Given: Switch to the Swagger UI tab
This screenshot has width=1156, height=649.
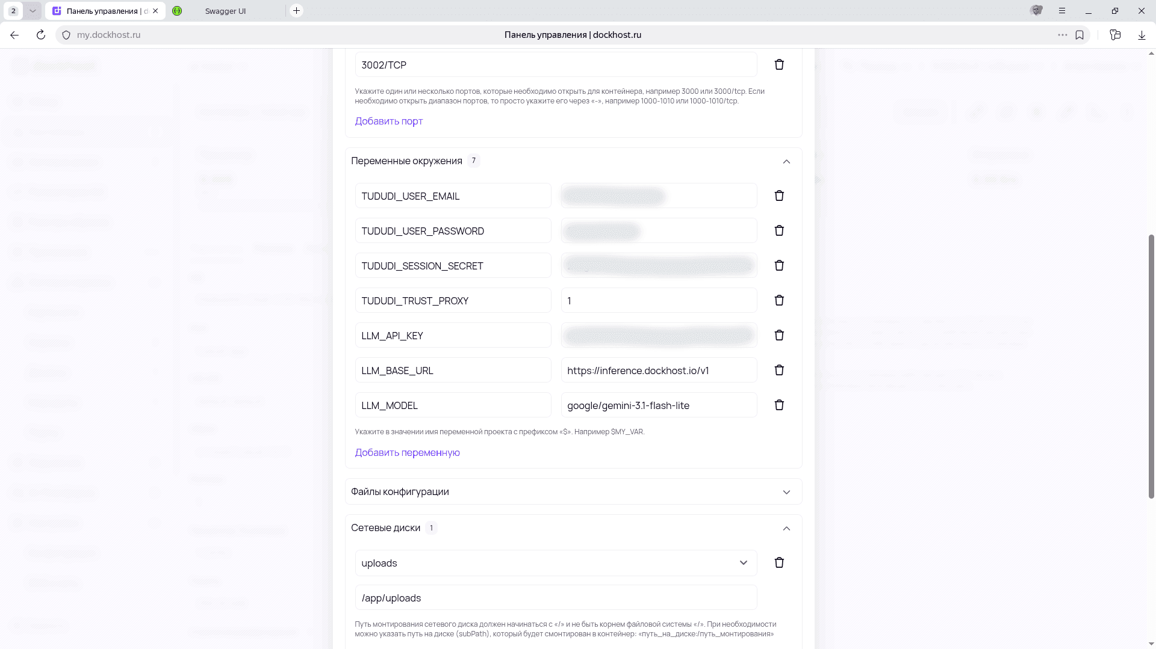Looking at the screenshot, I should click(226, 11).
